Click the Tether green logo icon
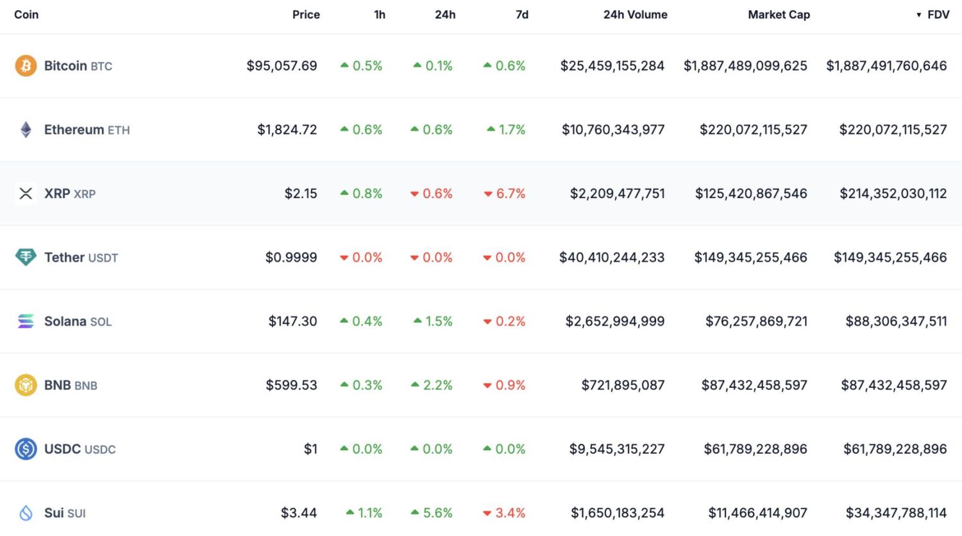Viewport: 962px width, 536px height. [26, 257]
